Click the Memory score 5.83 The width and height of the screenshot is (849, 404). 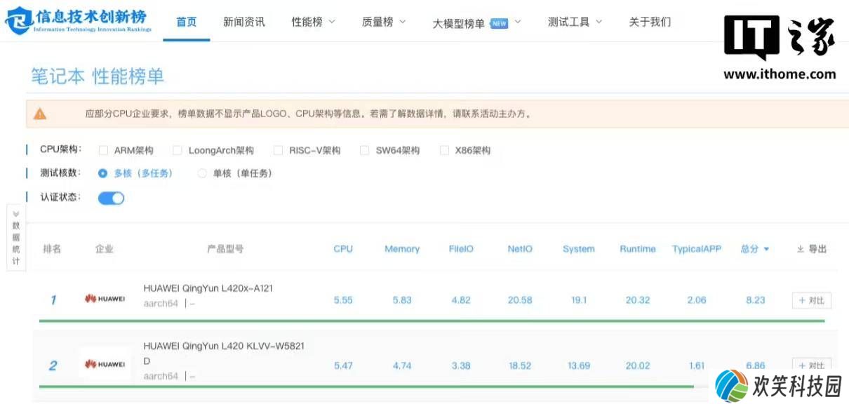pyautogui.click(x=402, y=300)
